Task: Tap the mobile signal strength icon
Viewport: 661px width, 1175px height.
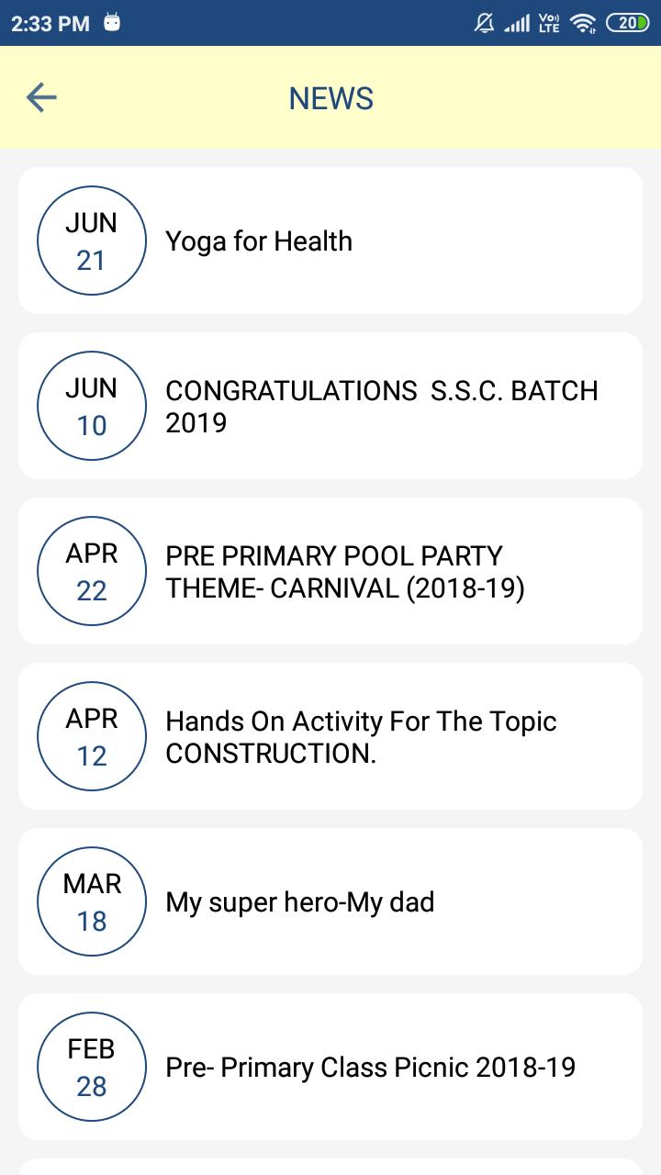Action: (x=517, y=23)
